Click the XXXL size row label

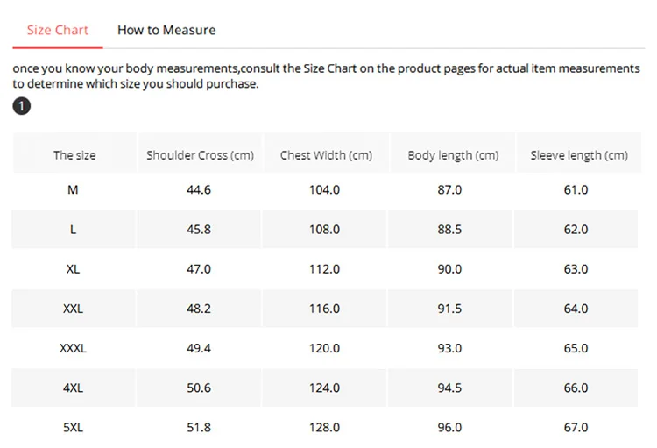pos(73,348)
